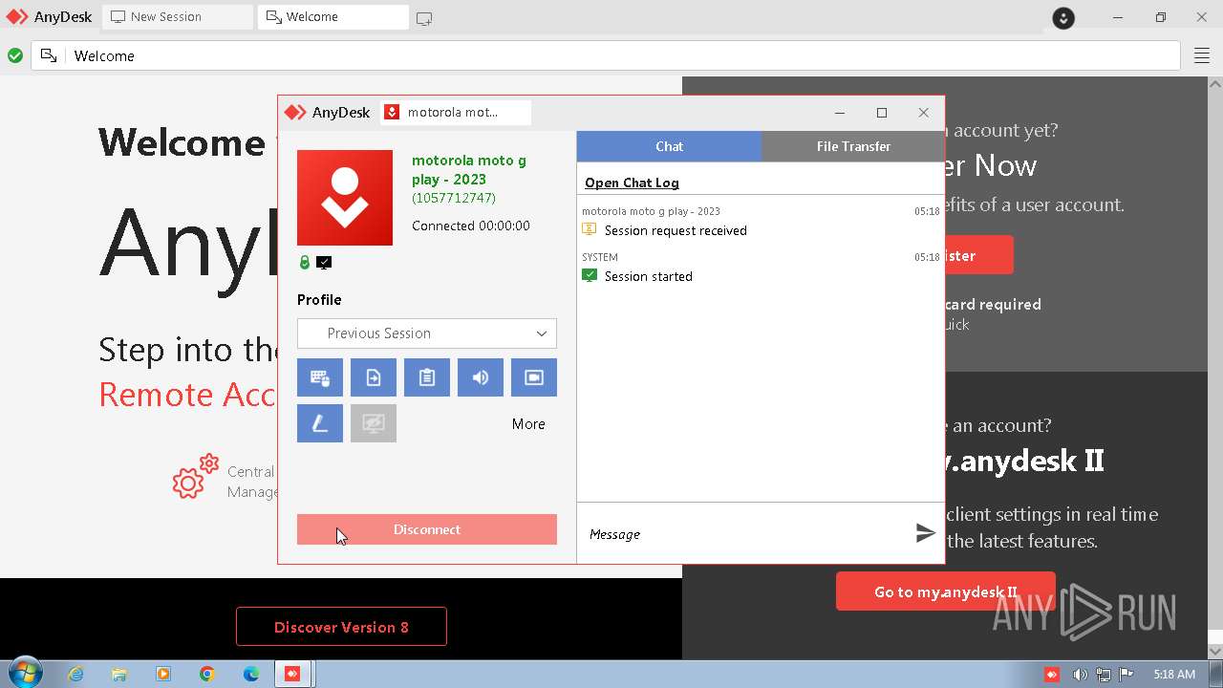Open the Previous Session profile dropdown
The image size is (1223, 688).
[x=427, y=333]
